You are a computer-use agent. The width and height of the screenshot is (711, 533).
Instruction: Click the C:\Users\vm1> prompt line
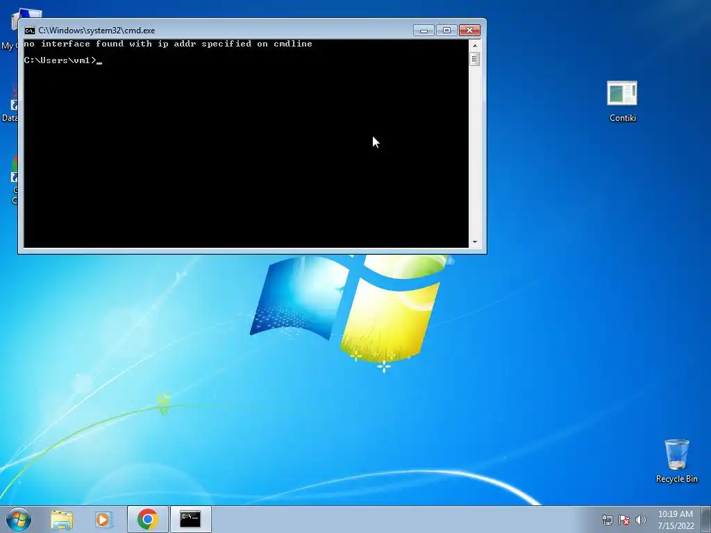63,60
